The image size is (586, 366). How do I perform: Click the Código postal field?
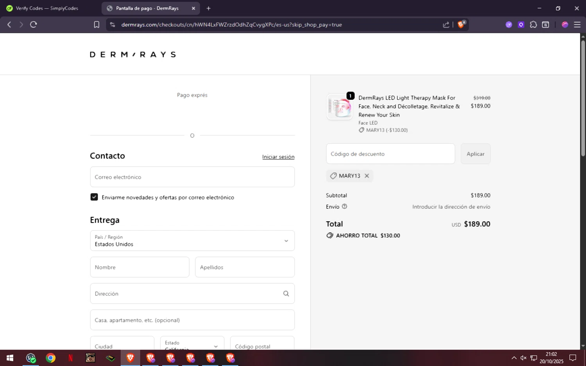(x=262, y=343)
